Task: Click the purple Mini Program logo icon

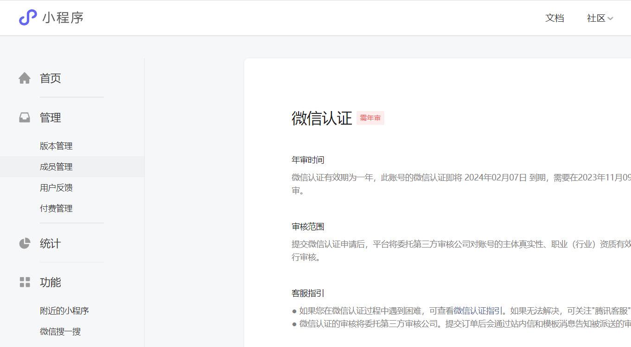Action: click(28, 18)
